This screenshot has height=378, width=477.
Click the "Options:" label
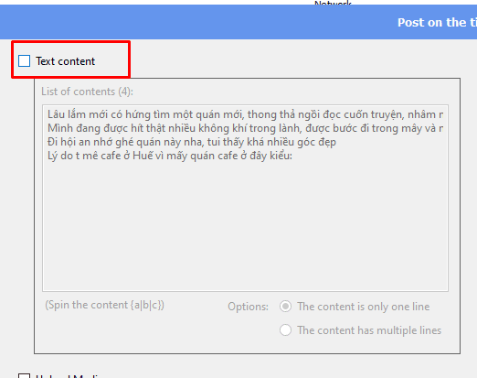point(248,307)
